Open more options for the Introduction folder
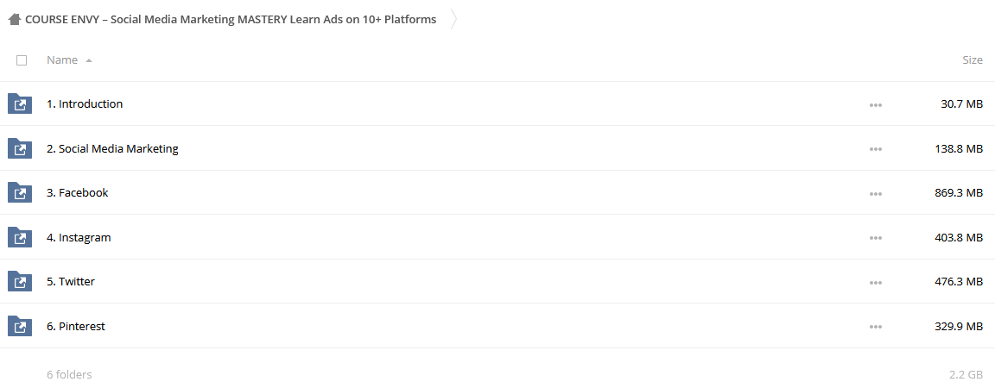The height and width of the screenshot is (388, 995). pos(876,104)
